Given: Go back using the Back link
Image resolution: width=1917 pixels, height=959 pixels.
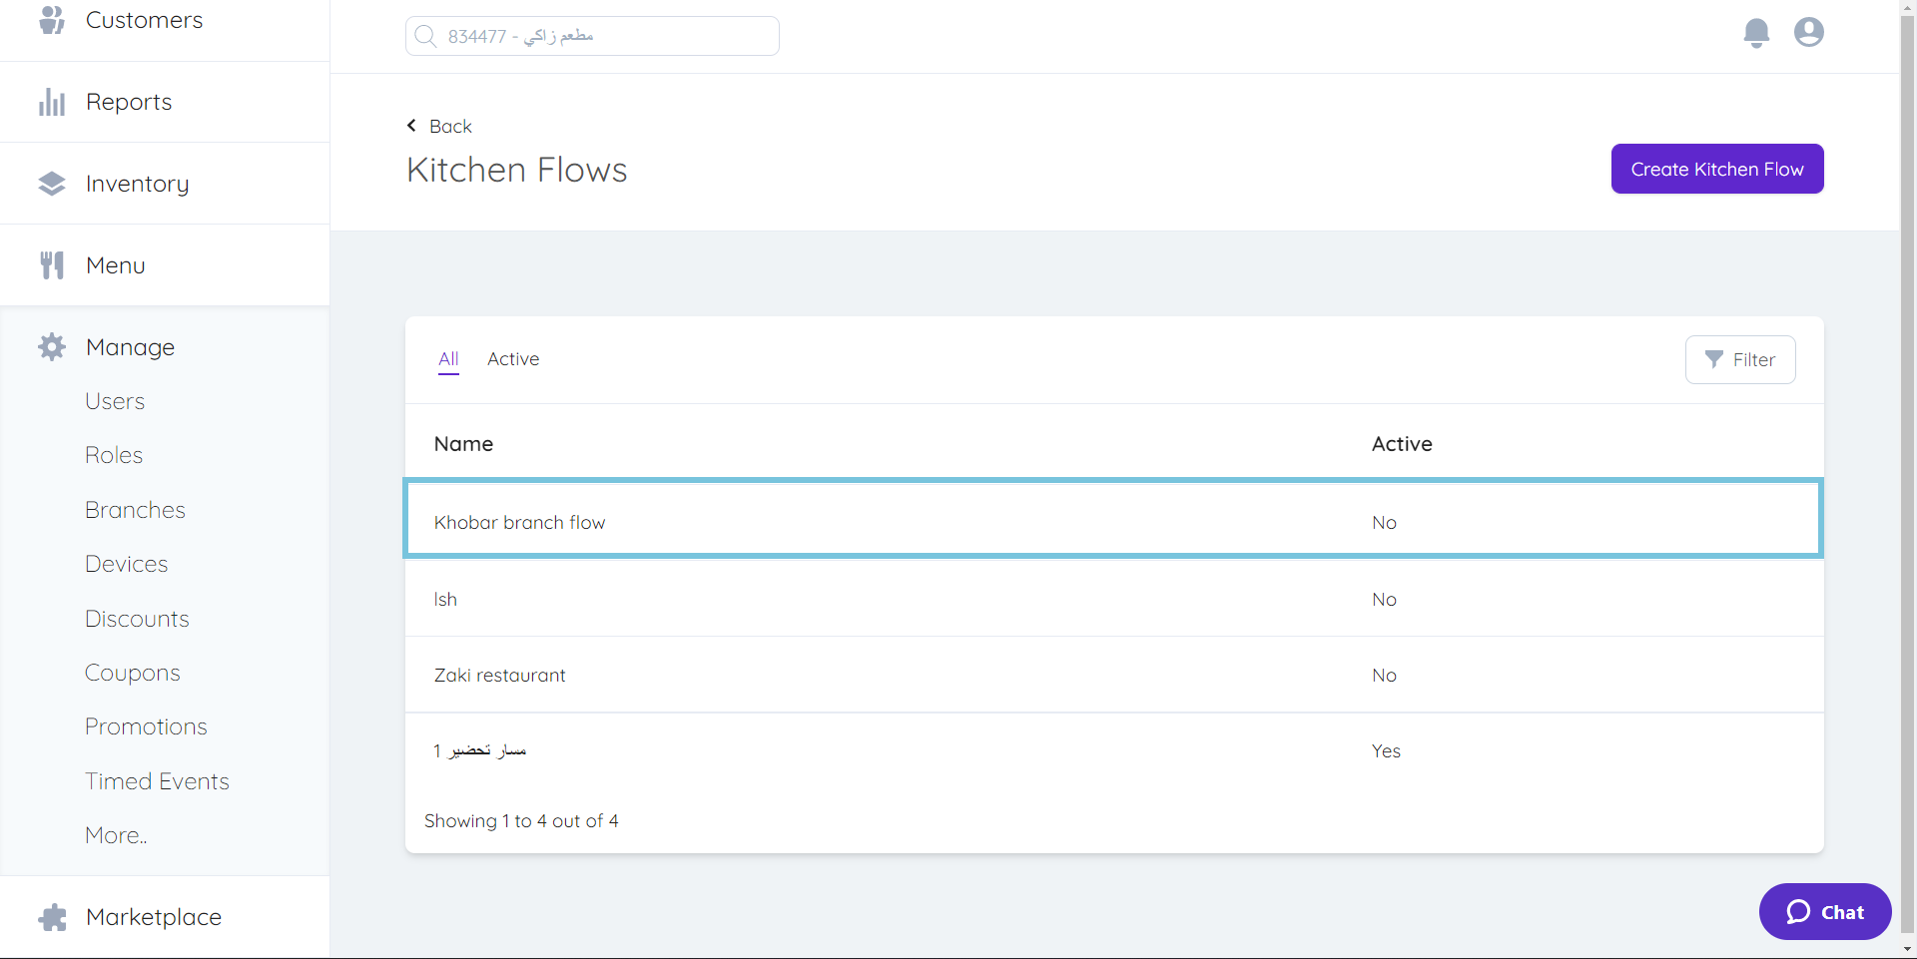Looking at the screenshot, I should (x=438, y=126).
